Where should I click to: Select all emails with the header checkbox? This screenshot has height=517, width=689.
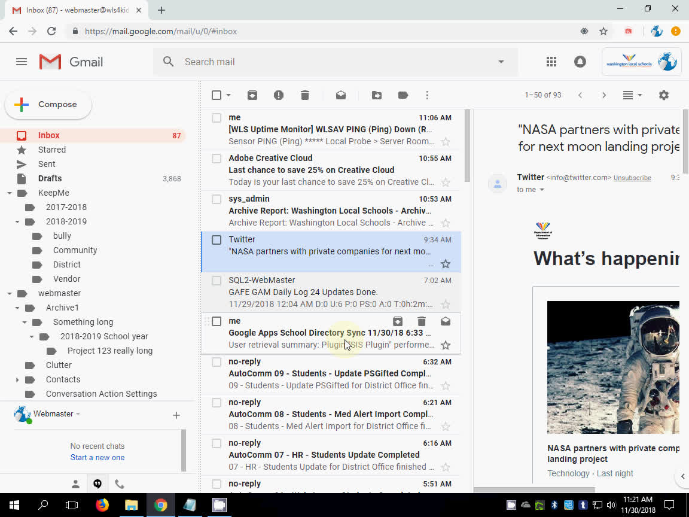click(x=216, y=95)
